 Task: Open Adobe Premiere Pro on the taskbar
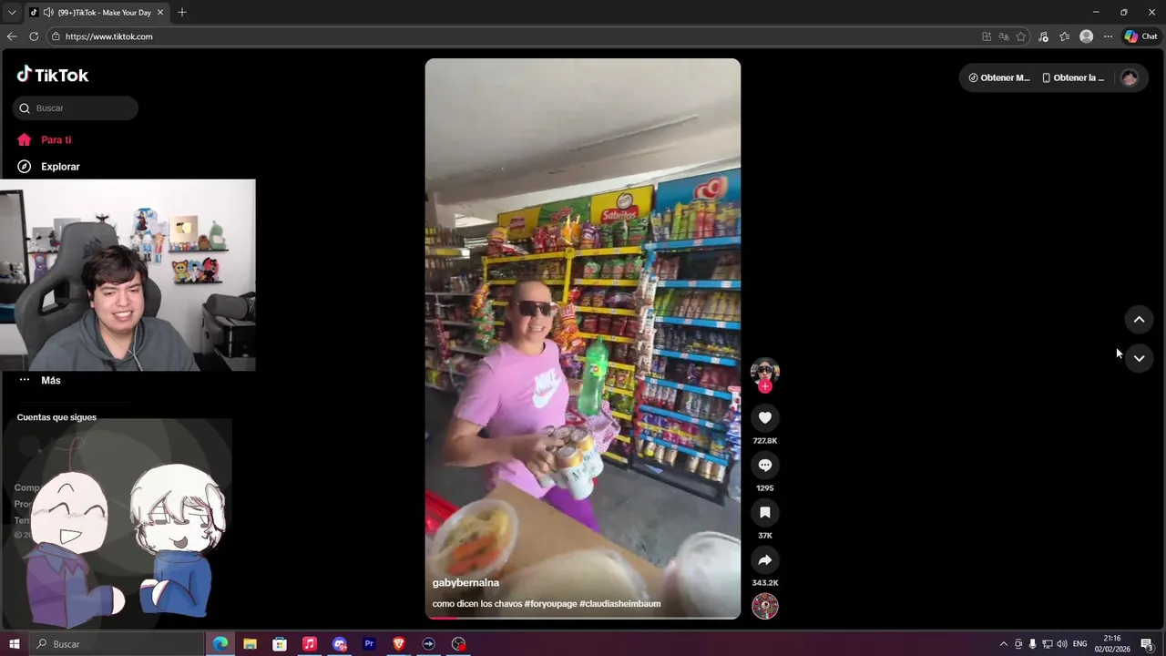pos(369,644)
